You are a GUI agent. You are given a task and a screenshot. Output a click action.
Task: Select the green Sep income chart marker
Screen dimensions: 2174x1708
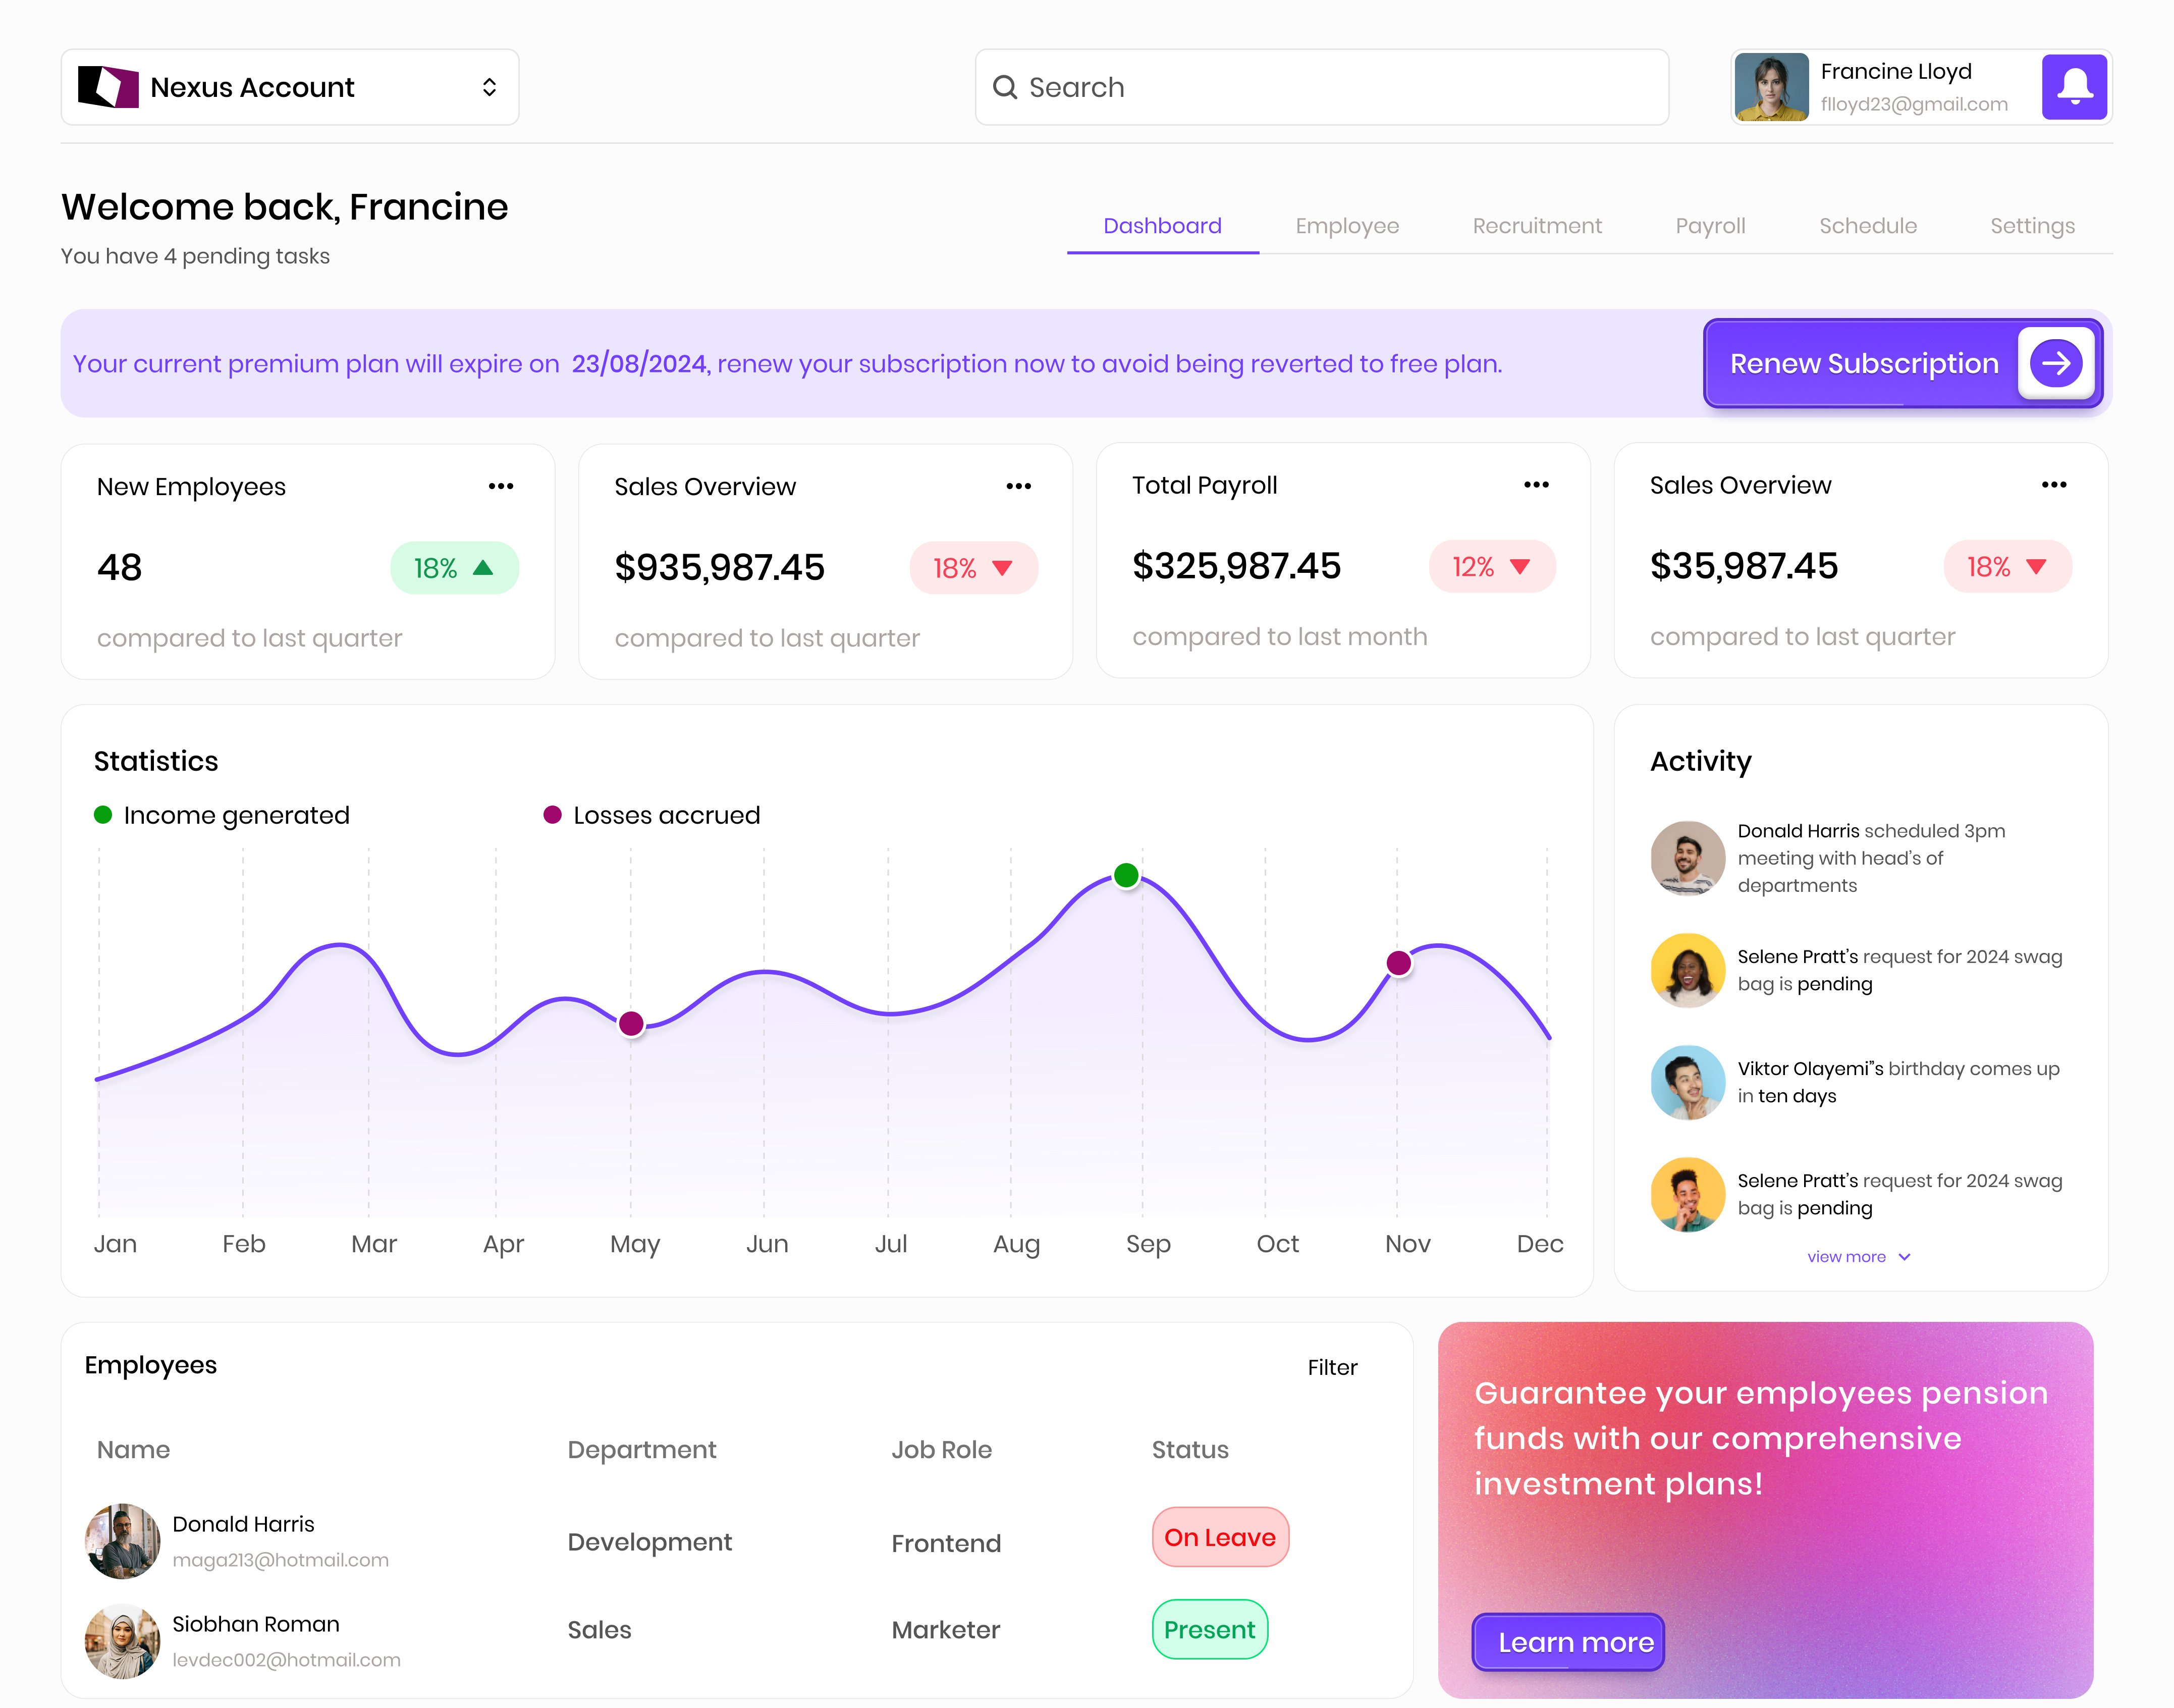(x=1126, y=875)
